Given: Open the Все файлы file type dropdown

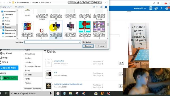Looking at the screenshot, I should pyautogui.click(x=95, y=42).
